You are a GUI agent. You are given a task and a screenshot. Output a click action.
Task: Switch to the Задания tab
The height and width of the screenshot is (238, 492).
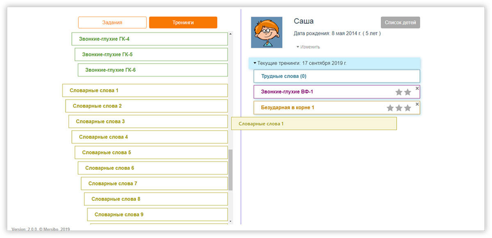coord(112,23)
